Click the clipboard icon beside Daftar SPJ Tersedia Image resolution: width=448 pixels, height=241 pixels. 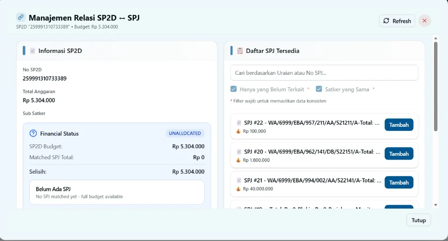(240, 51)
